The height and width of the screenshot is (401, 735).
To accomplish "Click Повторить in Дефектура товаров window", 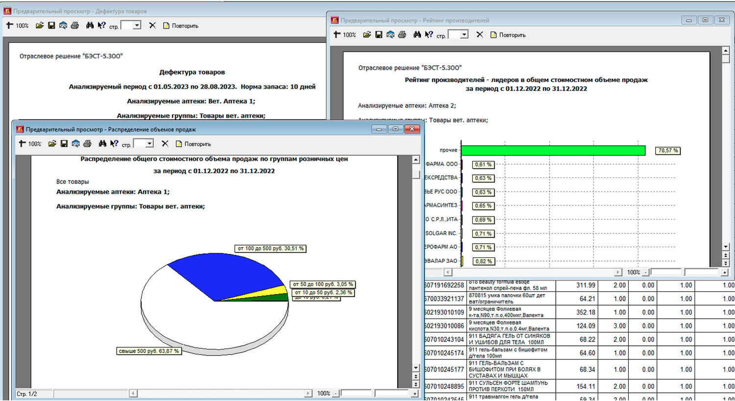I will tap(181, 25).
